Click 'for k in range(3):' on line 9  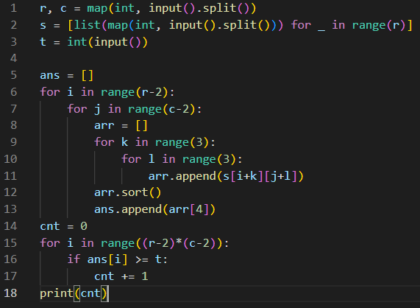coord(154,142)
